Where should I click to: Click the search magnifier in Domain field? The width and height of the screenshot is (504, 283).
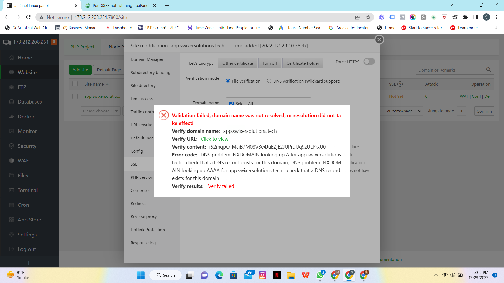pos(488,70)
